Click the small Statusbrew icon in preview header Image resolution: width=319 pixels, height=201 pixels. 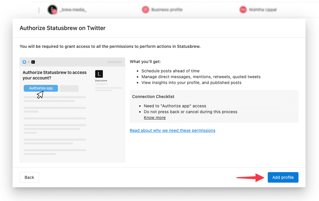click(x=33, y=62)
